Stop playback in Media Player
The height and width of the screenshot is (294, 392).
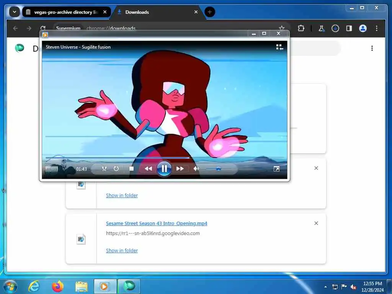131,169
